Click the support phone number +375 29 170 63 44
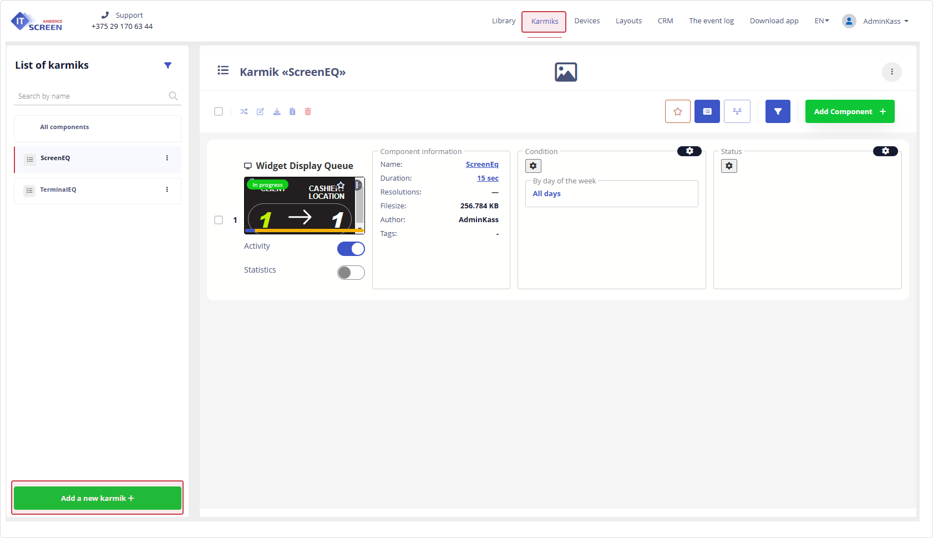 pos(122,26)
